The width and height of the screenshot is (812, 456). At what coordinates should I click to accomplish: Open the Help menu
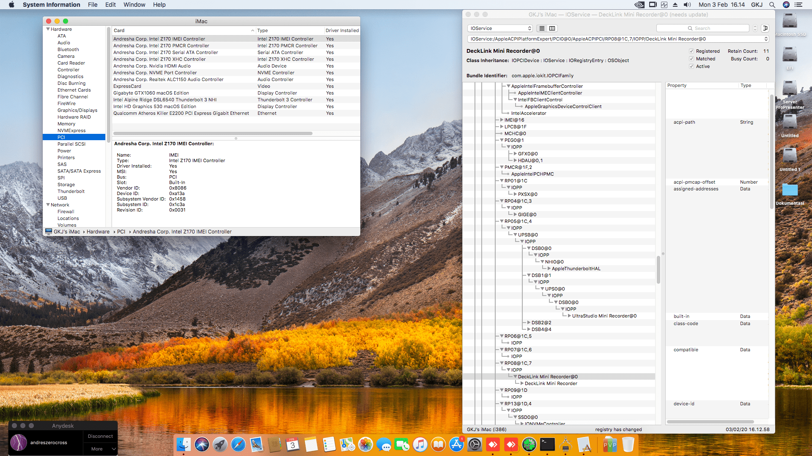159,5
